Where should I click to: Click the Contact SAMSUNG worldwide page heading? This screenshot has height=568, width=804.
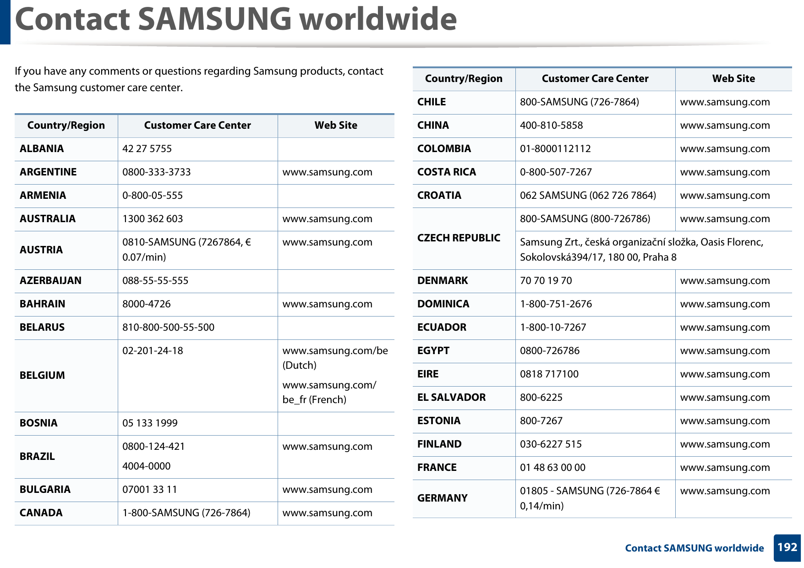click(236, 19)
